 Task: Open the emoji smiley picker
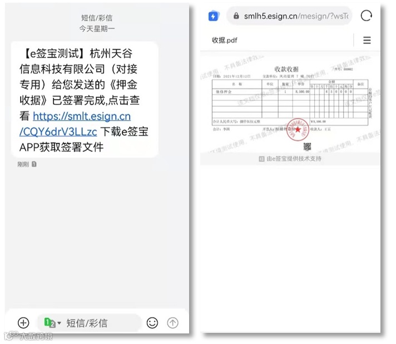click(x=152, y=323)
